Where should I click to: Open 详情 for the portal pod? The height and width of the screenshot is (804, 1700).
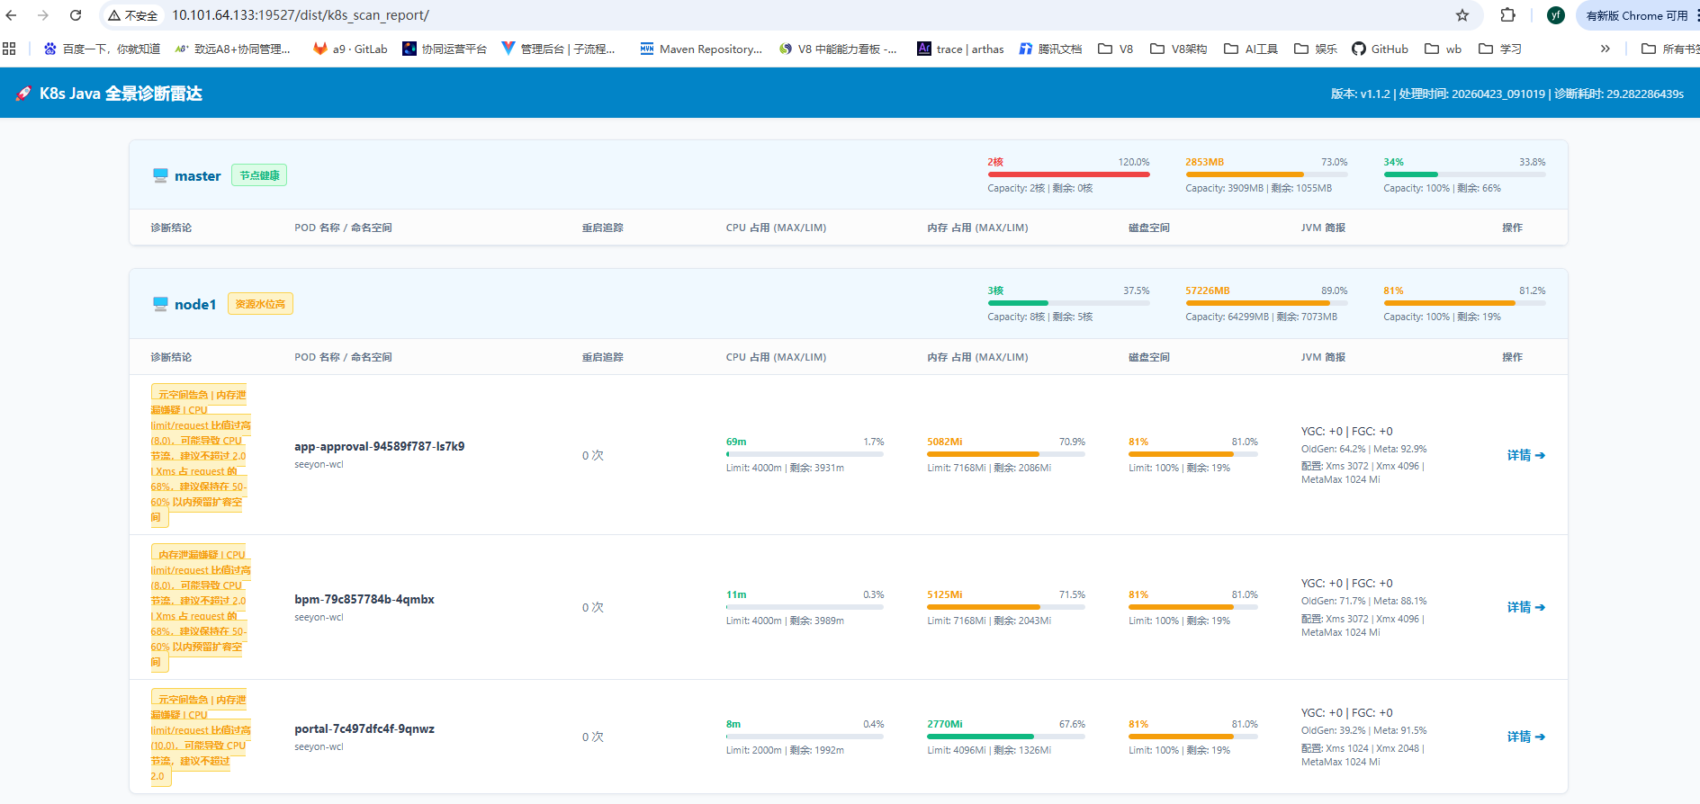1526,737
